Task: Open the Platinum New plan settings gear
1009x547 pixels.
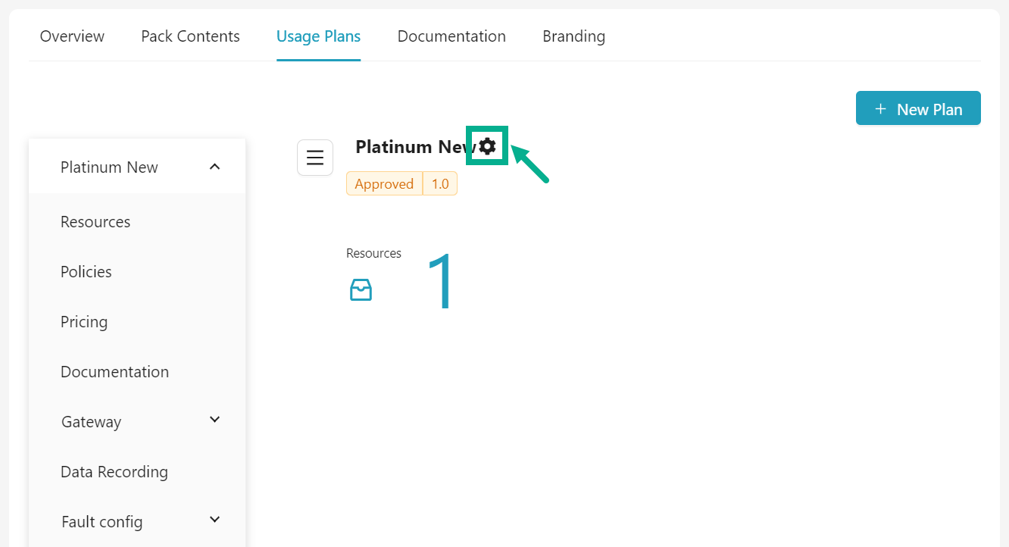Action: (487, 146)
